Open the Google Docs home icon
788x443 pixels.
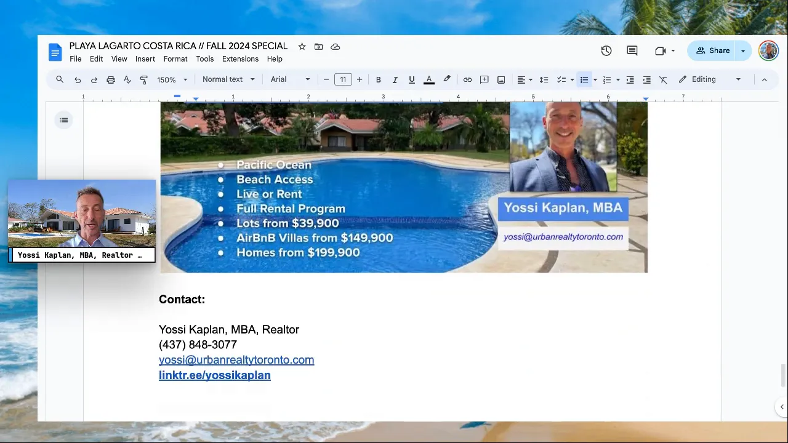(55, 52)
